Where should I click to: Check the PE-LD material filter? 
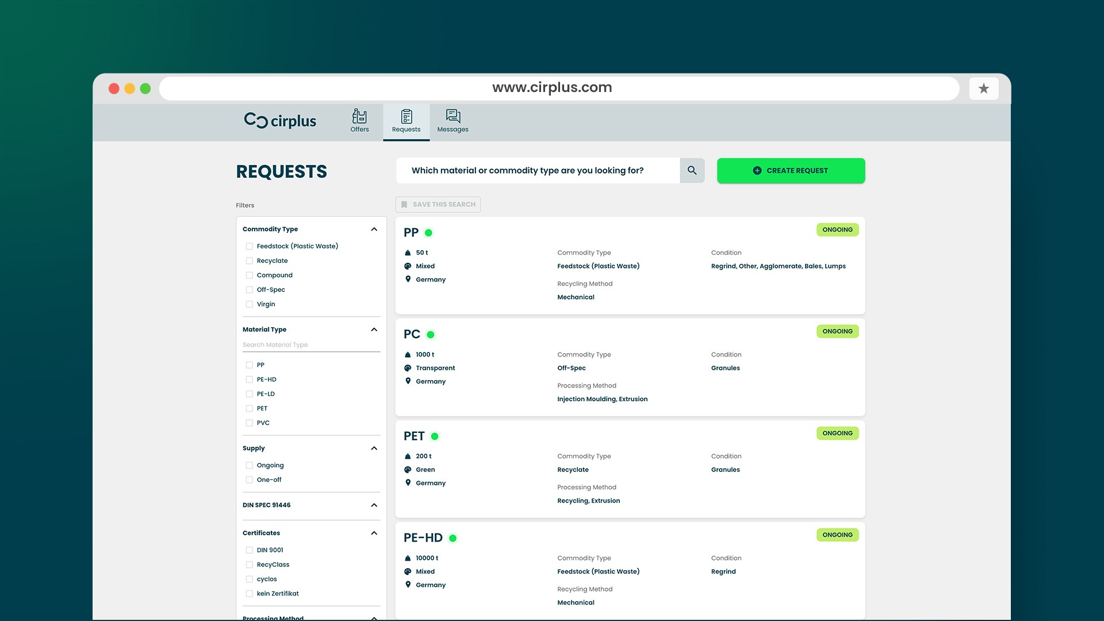pos(250,394)
